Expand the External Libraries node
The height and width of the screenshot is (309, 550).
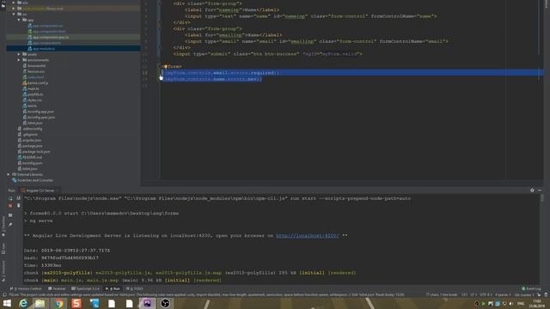(9, 174)
